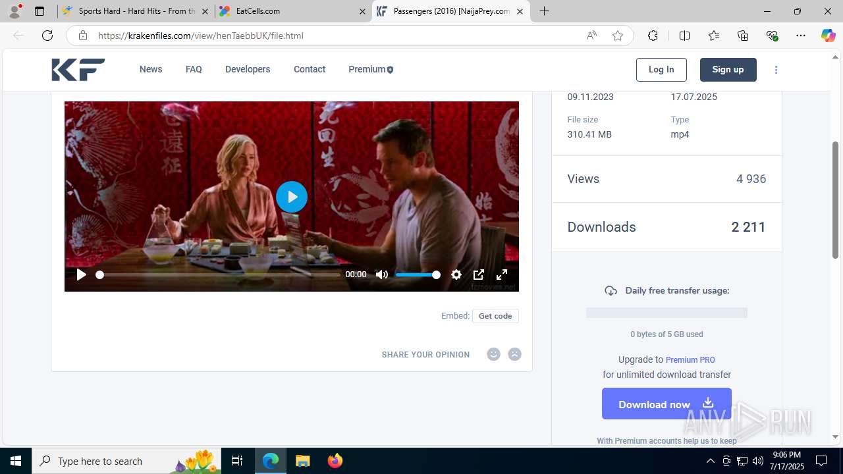This screenshot has height=474, width=843.
Task: Toggle read aloud icon in address bar
Action: click(x=591, y=36)
